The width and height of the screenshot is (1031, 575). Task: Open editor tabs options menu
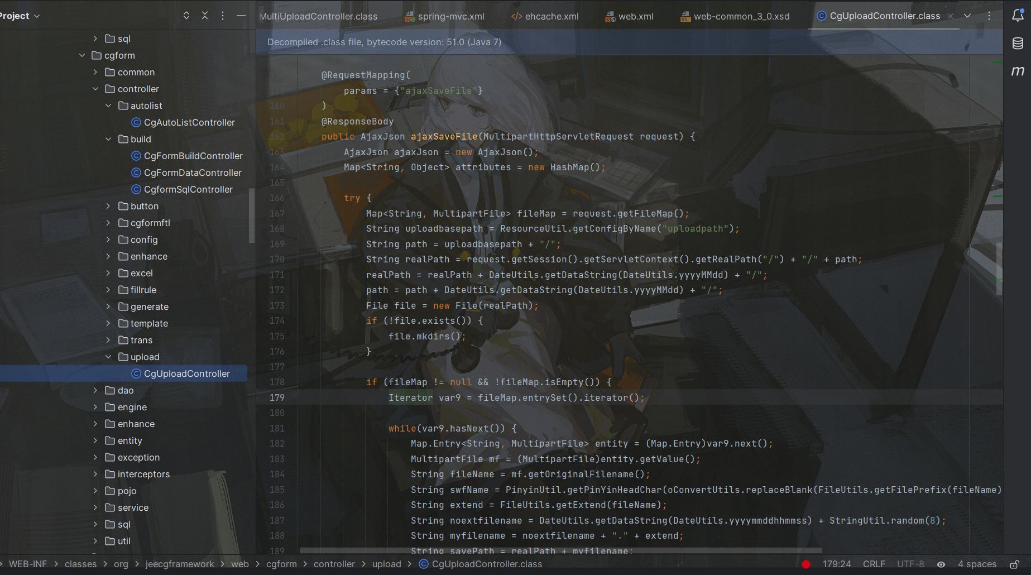tap(989, 16)
